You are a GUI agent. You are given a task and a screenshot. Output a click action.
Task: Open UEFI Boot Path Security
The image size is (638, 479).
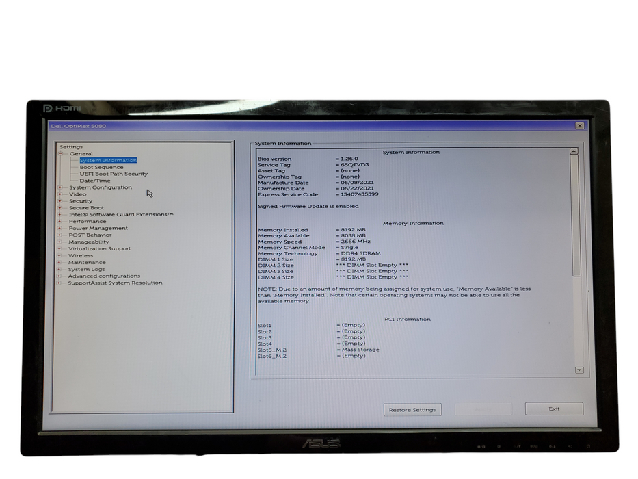coord(114,174)
